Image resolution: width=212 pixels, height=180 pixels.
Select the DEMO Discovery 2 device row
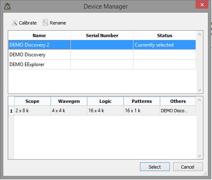click(x=102, y=45)
